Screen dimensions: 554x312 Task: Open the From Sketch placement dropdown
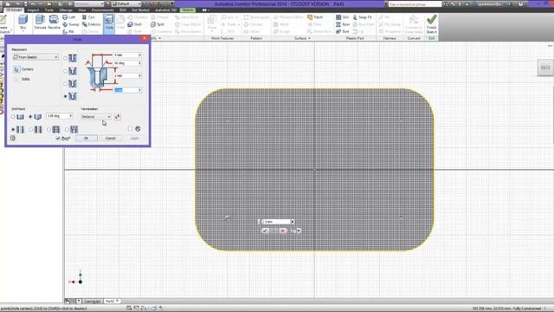(35, 57)
